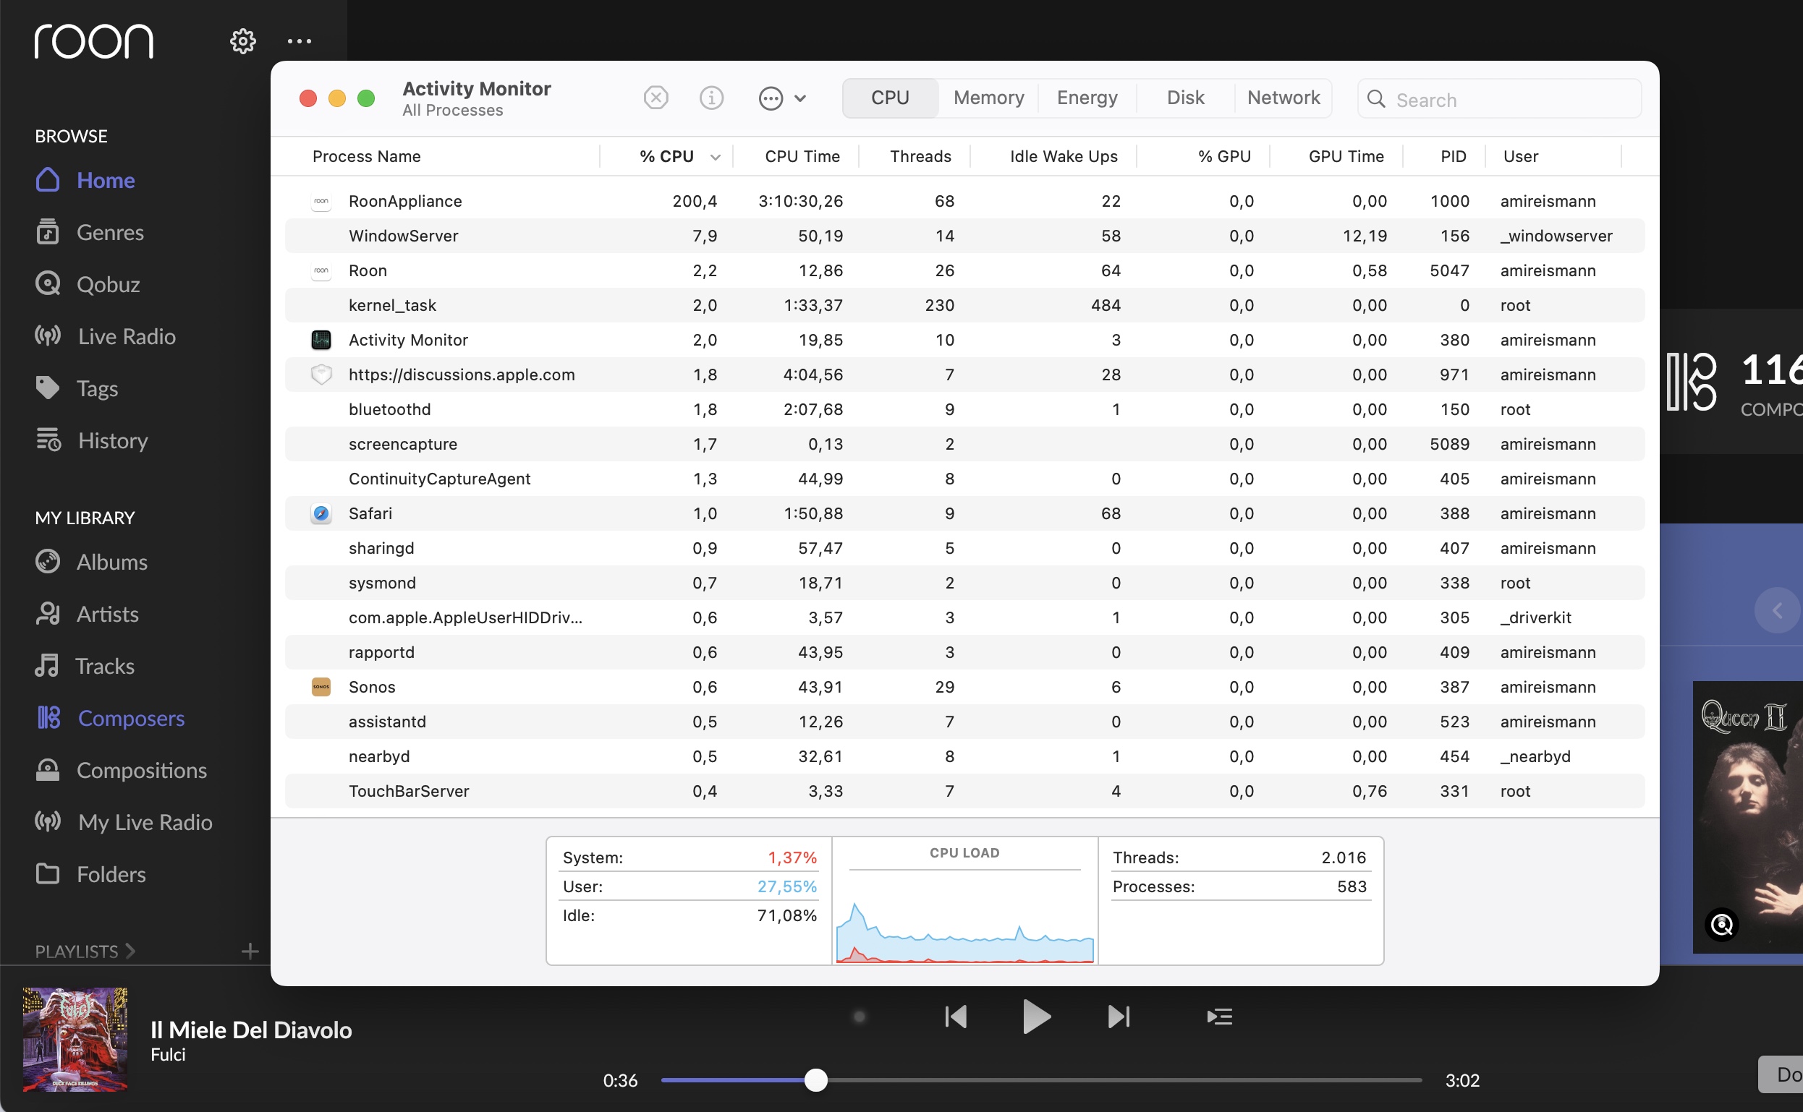Click the Roon seek bar track
Viewport: 1803px width, 1112px height.
(1041, 1079)
